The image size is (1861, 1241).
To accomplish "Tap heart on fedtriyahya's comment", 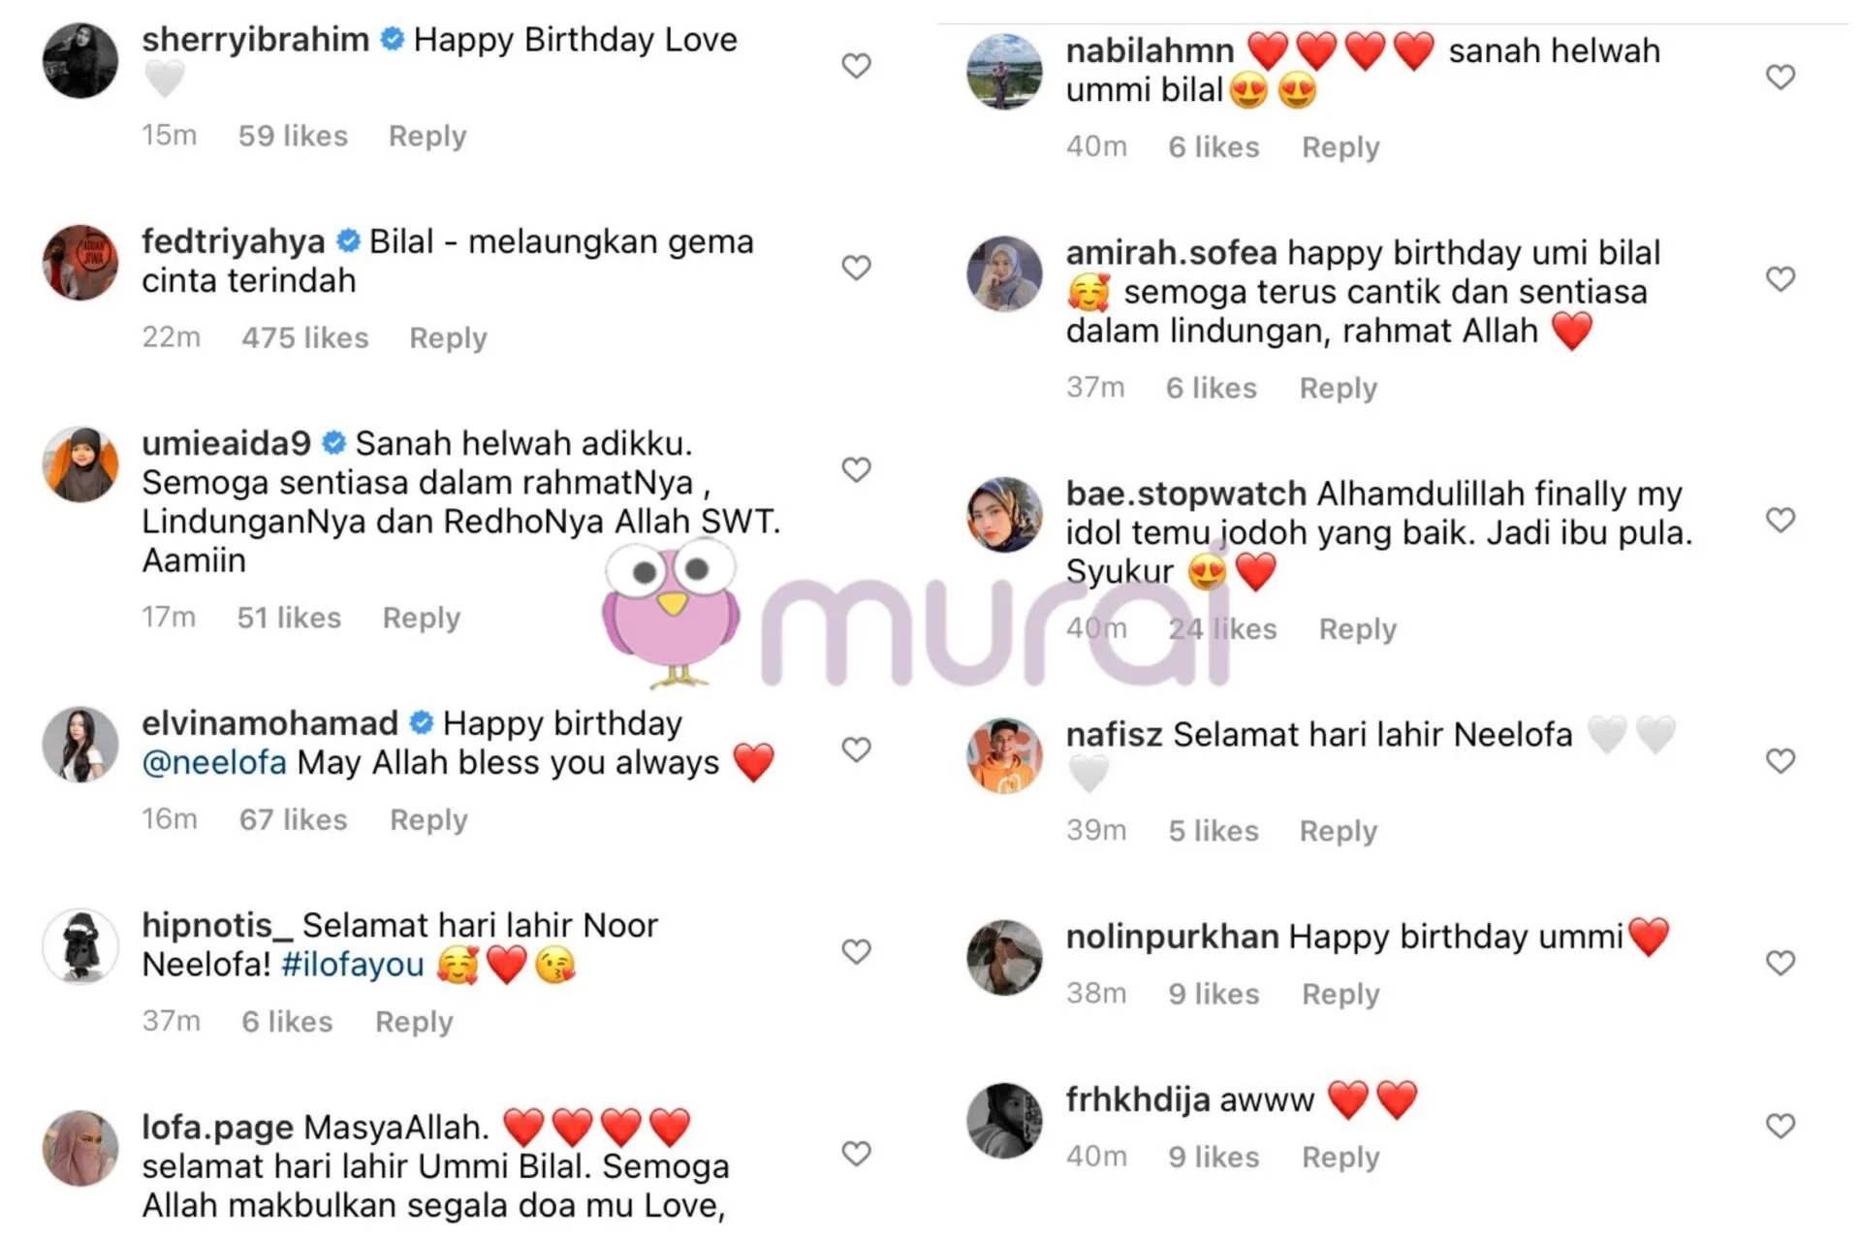I will click(856, 268).
